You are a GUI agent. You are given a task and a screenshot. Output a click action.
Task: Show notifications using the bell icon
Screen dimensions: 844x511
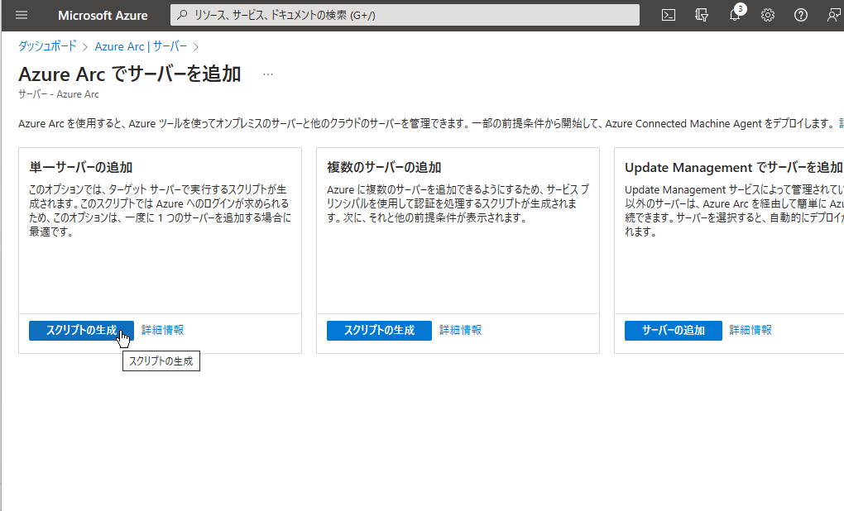pyautogui.click(x=734, y=15)
